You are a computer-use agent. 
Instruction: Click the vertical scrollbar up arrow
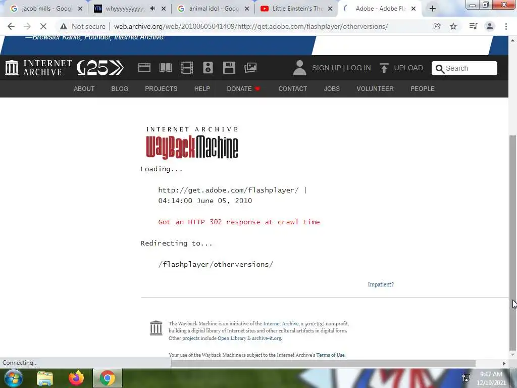pos(513,40)
